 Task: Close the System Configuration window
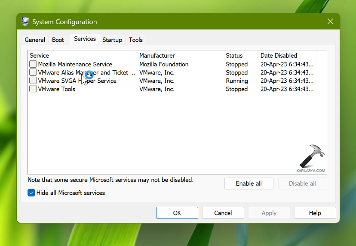pyautogui.click(x=330, y=22)
